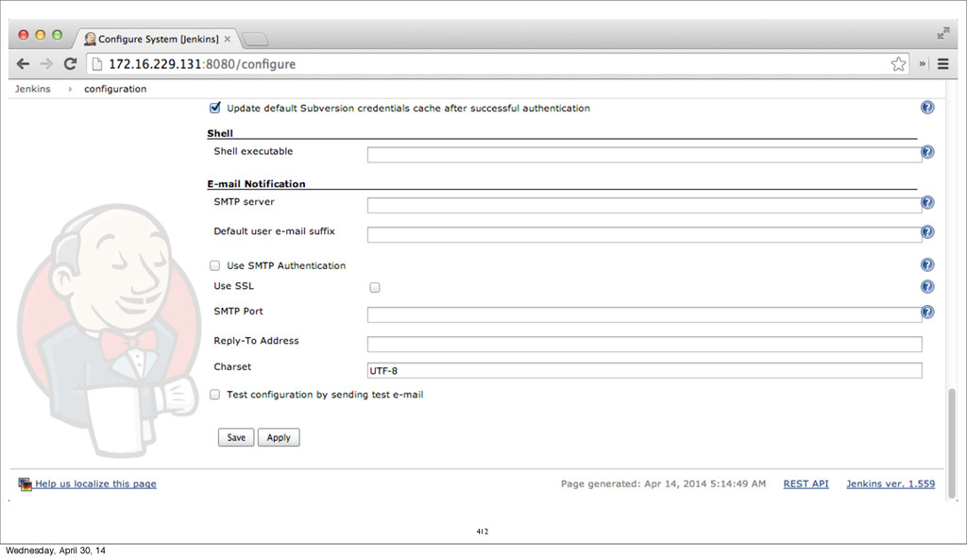Click the Apply button

pos(279,437)
